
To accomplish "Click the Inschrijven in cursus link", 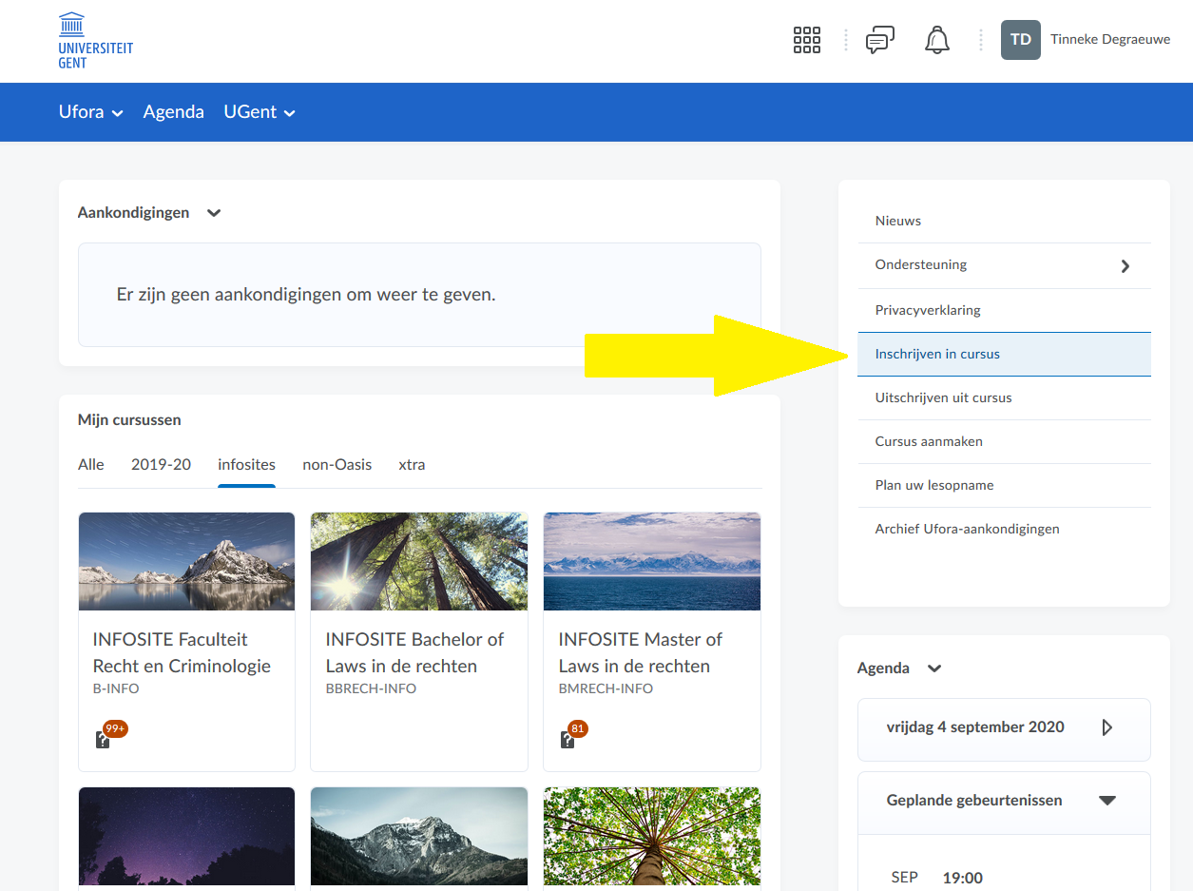I will click(x=937, y=354).
